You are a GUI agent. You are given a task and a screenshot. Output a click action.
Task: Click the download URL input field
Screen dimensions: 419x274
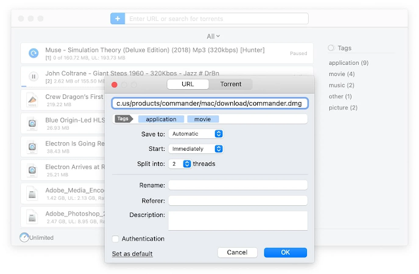pos(210,104)
